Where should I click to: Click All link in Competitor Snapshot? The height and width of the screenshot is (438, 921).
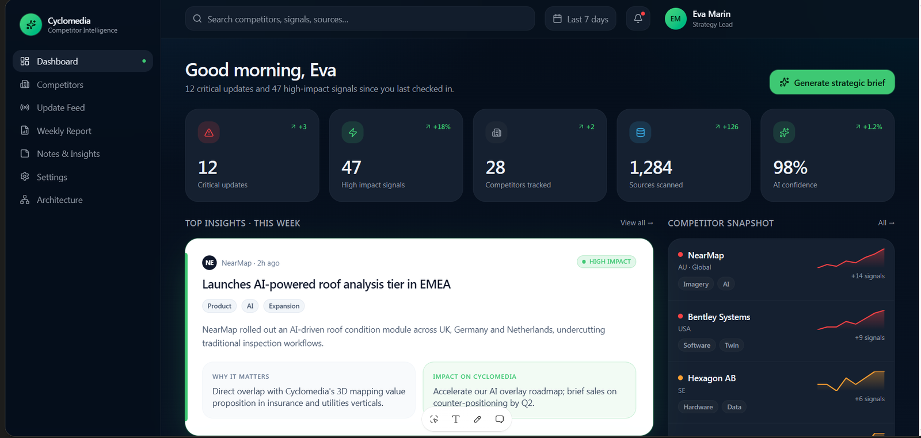pos(886,222)
